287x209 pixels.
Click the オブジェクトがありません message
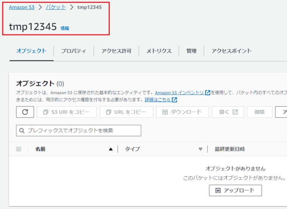coord(235,168)
